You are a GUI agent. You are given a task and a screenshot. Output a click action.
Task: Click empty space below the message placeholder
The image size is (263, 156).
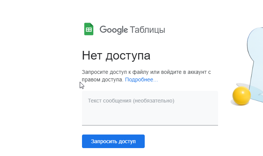click(150, 115)
